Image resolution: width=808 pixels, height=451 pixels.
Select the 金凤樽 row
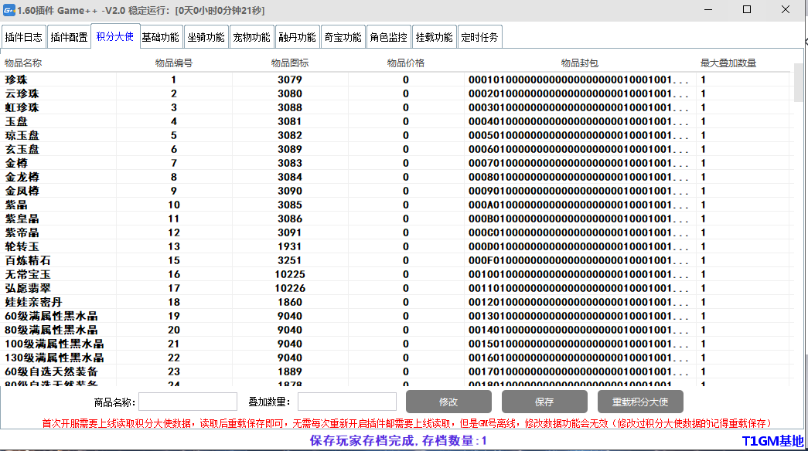coord(395,191)
